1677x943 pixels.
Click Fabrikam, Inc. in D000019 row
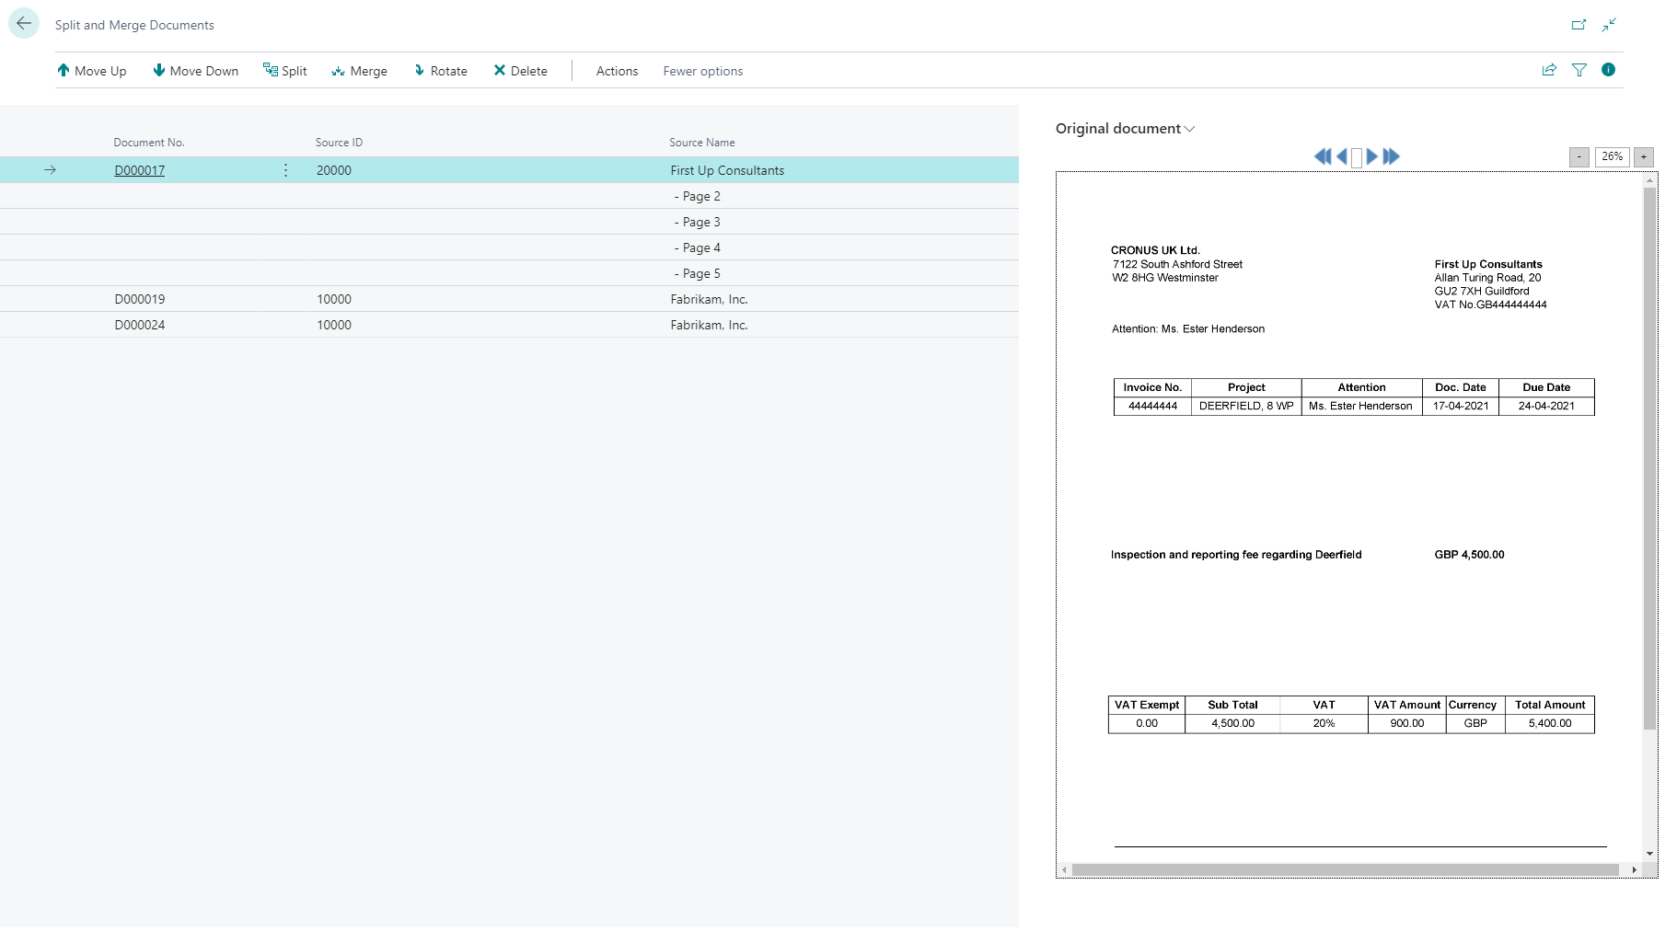coord(709,299)
